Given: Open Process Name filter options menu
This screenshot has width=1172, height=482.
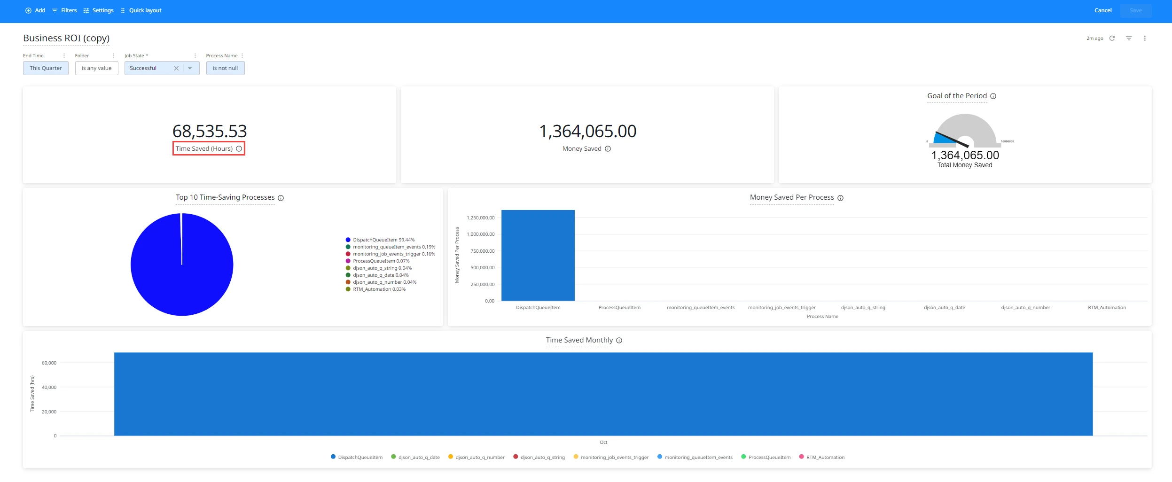Looking at the screenshot, I should [242, 56].
